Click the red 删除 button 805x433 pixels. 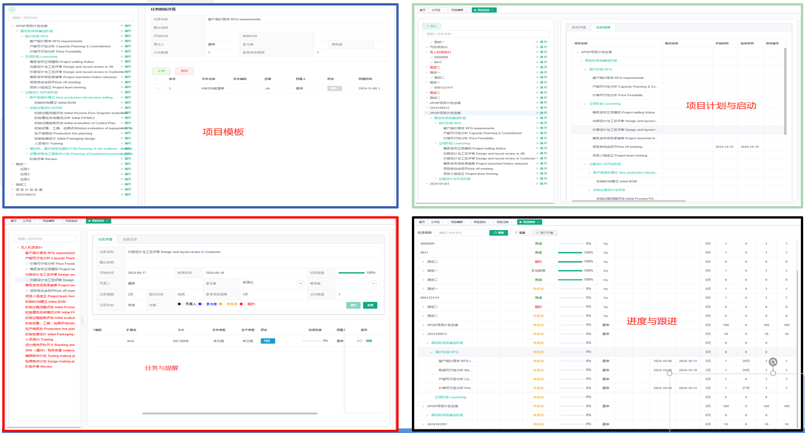coord(184,71)
